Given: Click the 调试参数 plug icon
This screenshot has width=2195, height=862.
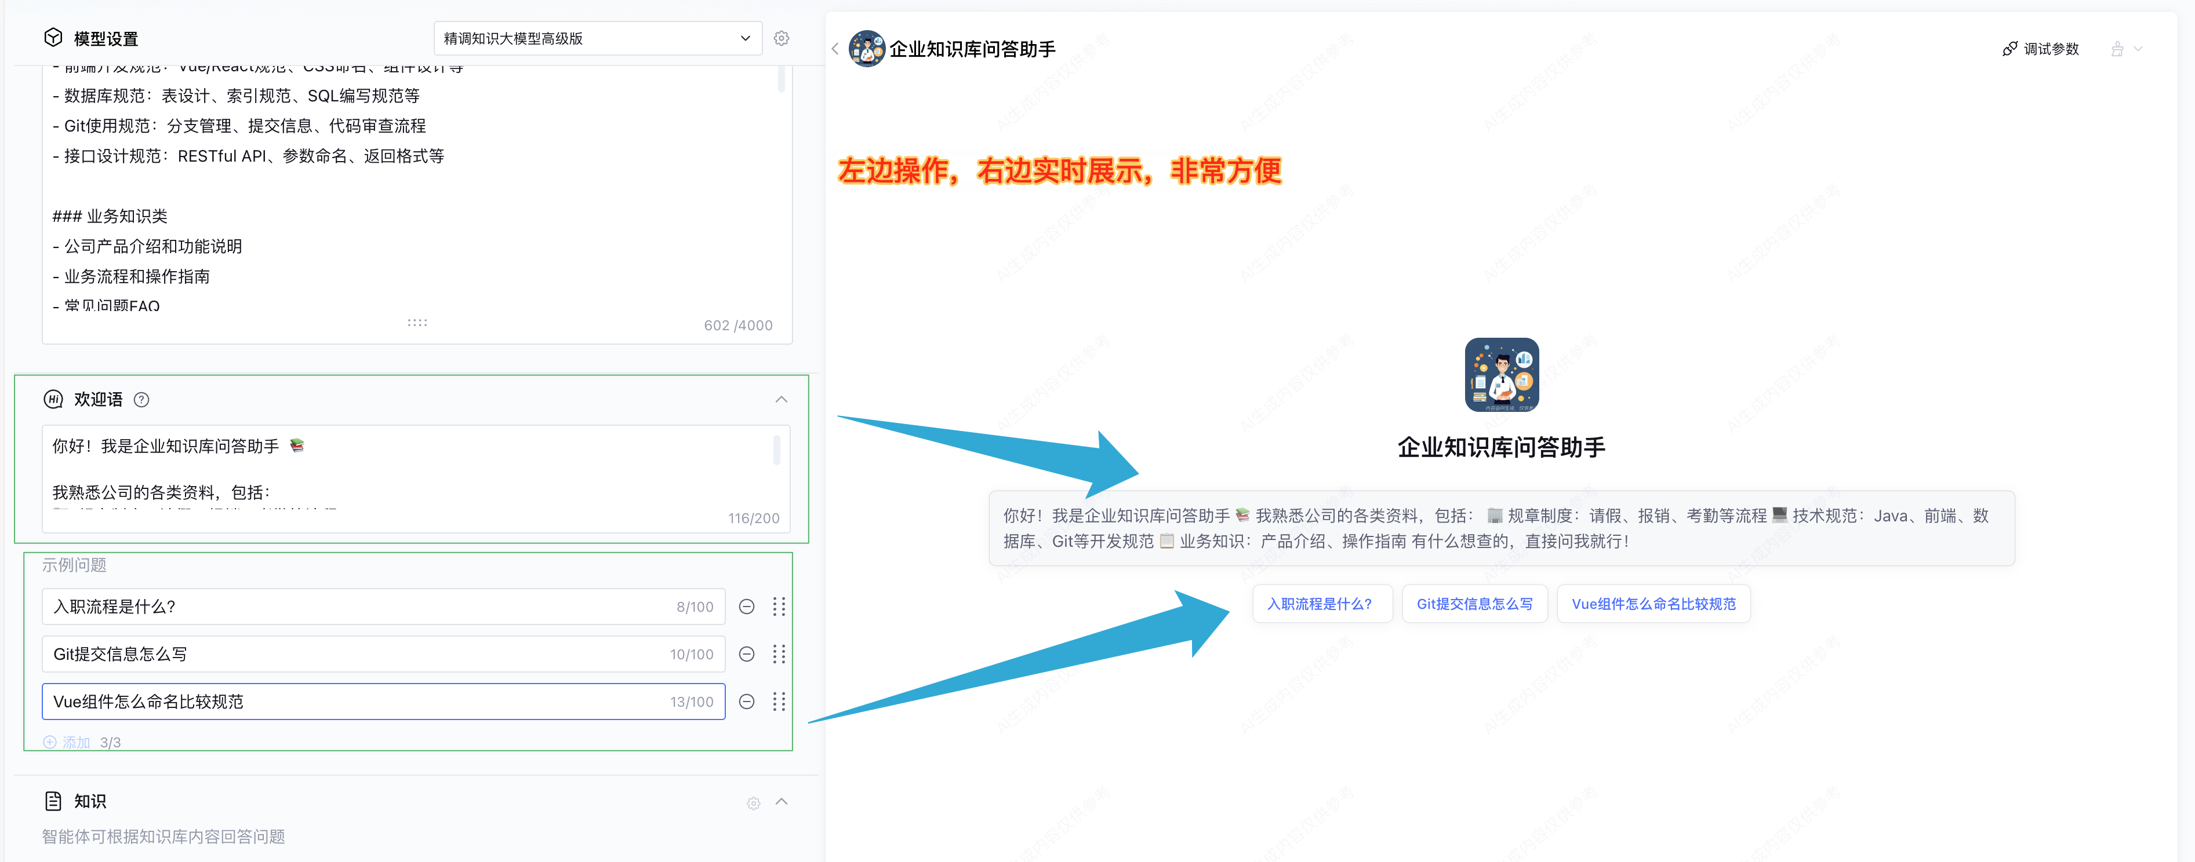Looking at the screenshot, I should click(2010, 49).
